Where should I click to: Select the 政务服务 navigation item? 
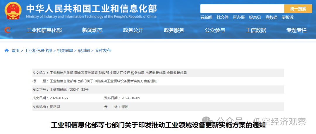(174, 30)
